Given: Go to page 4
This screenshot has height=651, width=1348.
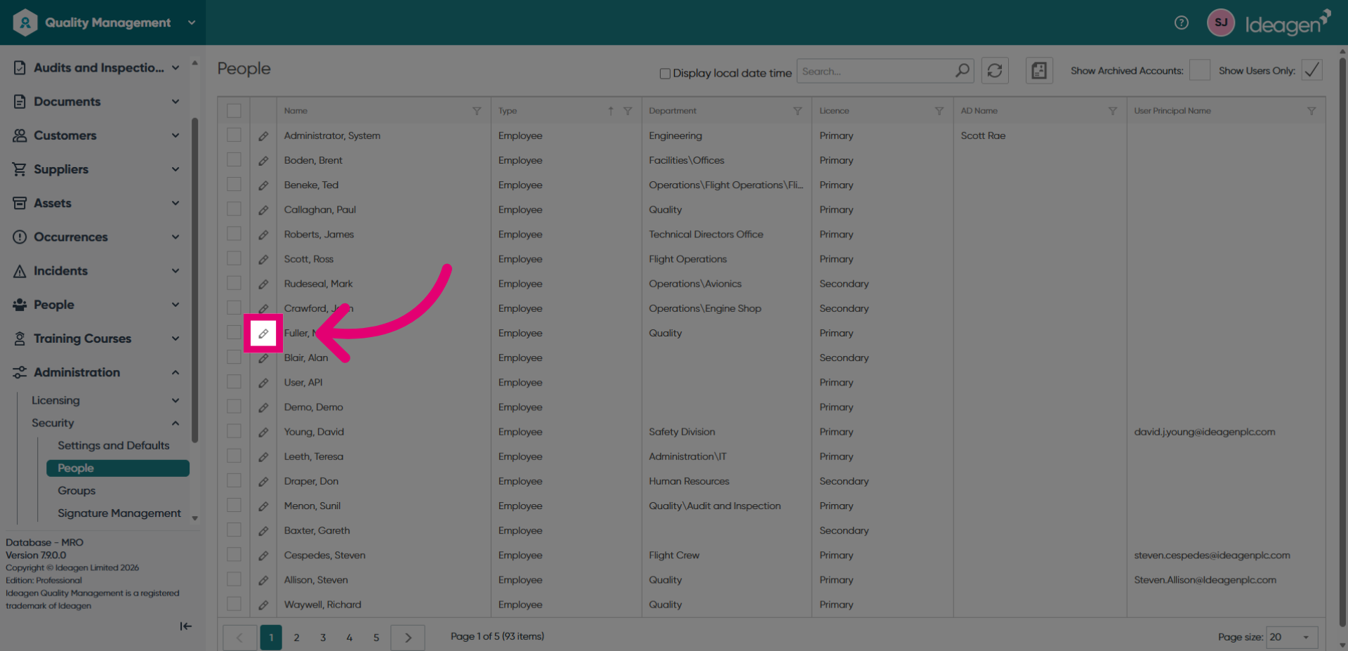Looking at the screenshot, I should click(x=349, y=638).
